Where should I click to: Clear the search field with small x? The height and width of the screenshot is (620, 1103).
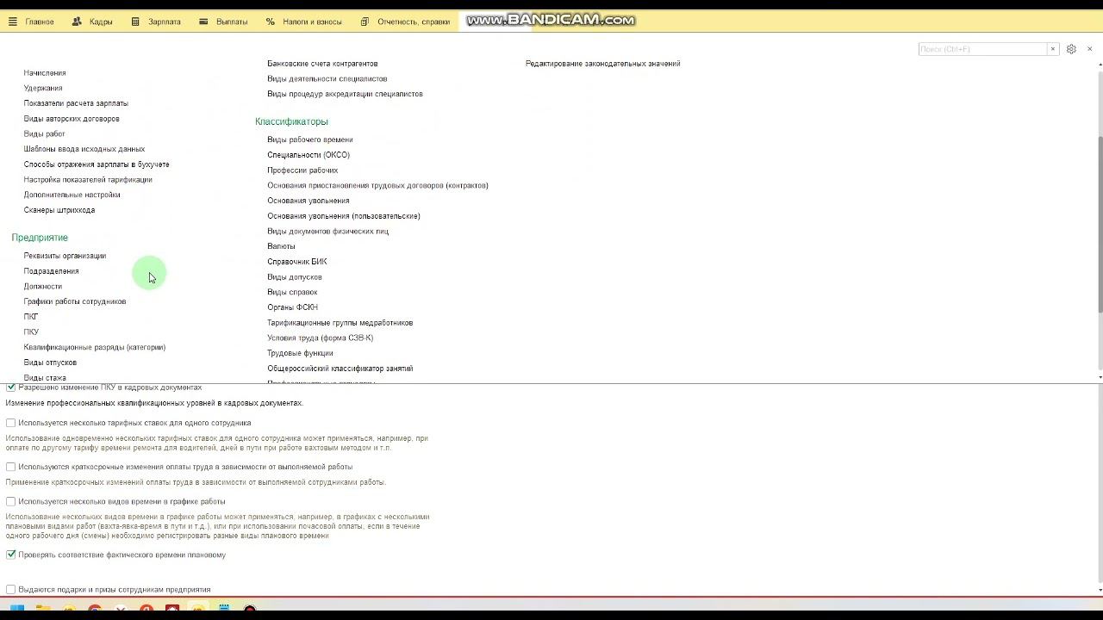[x=1052, y=49]
